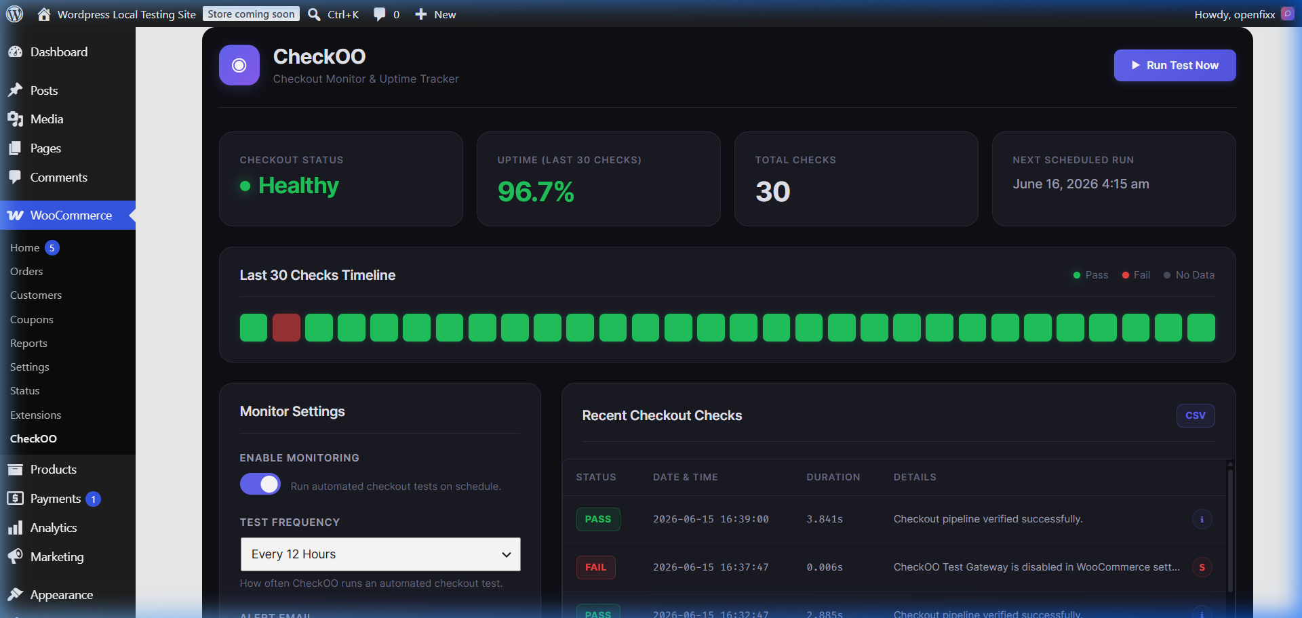The height and width of the screenshot is (618, 1302).
Task: Disable the Enable Monitoring switch
Action: pyautogui.click(x=260, y=484)
